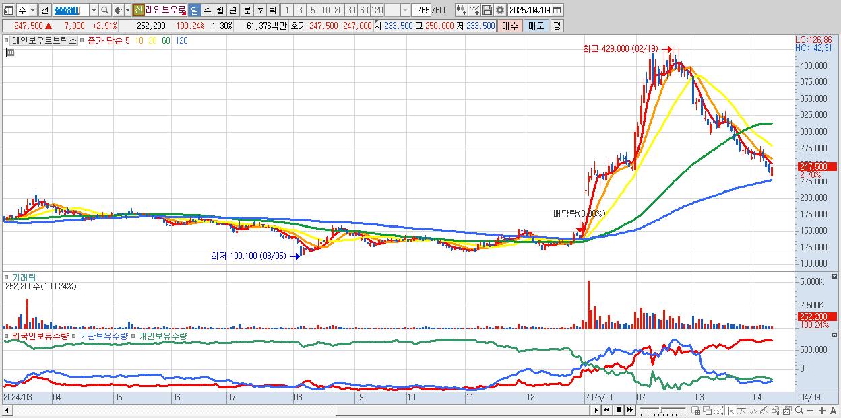841x418 pixels.
Task: Click the 기관보유수량 legend label
Action: pos(103,335)
